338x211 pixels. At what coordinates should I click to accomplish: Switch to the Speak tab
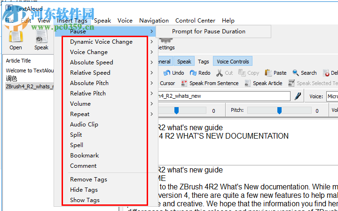click(184, 62)
